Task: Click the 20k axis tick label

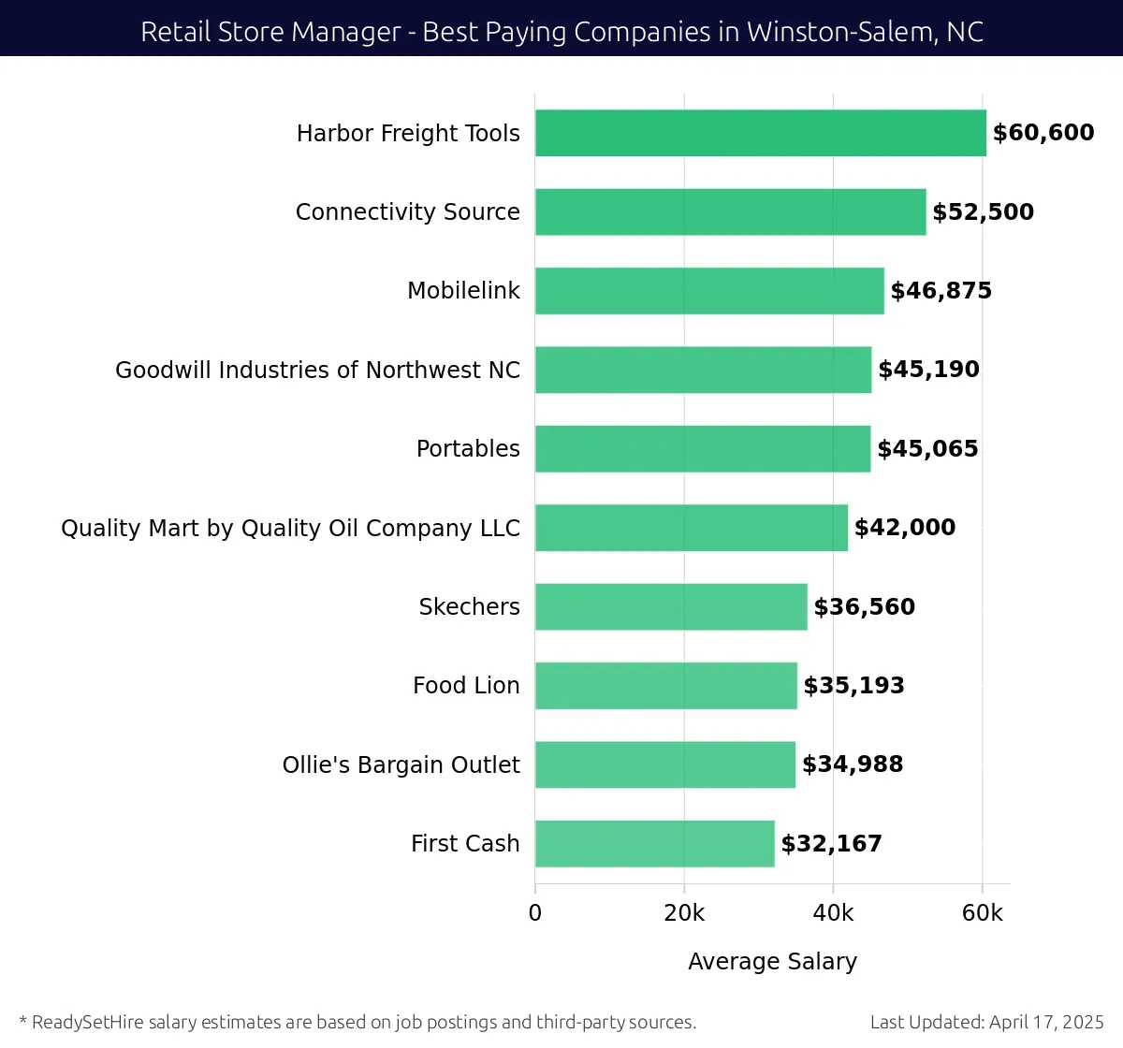Action: 684,913
